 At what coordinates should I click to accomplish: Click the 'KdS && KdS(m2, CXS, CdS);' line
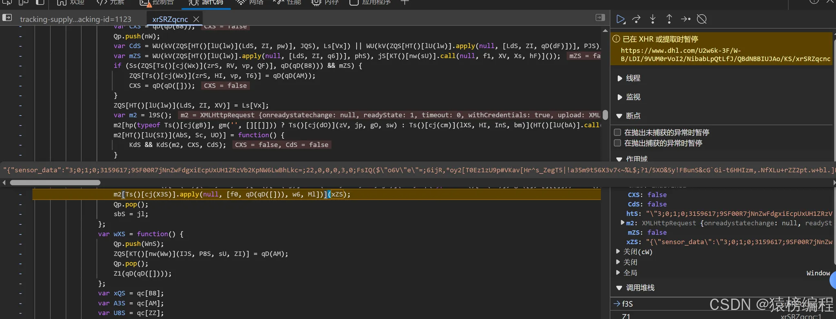click(x=178, y=145)
